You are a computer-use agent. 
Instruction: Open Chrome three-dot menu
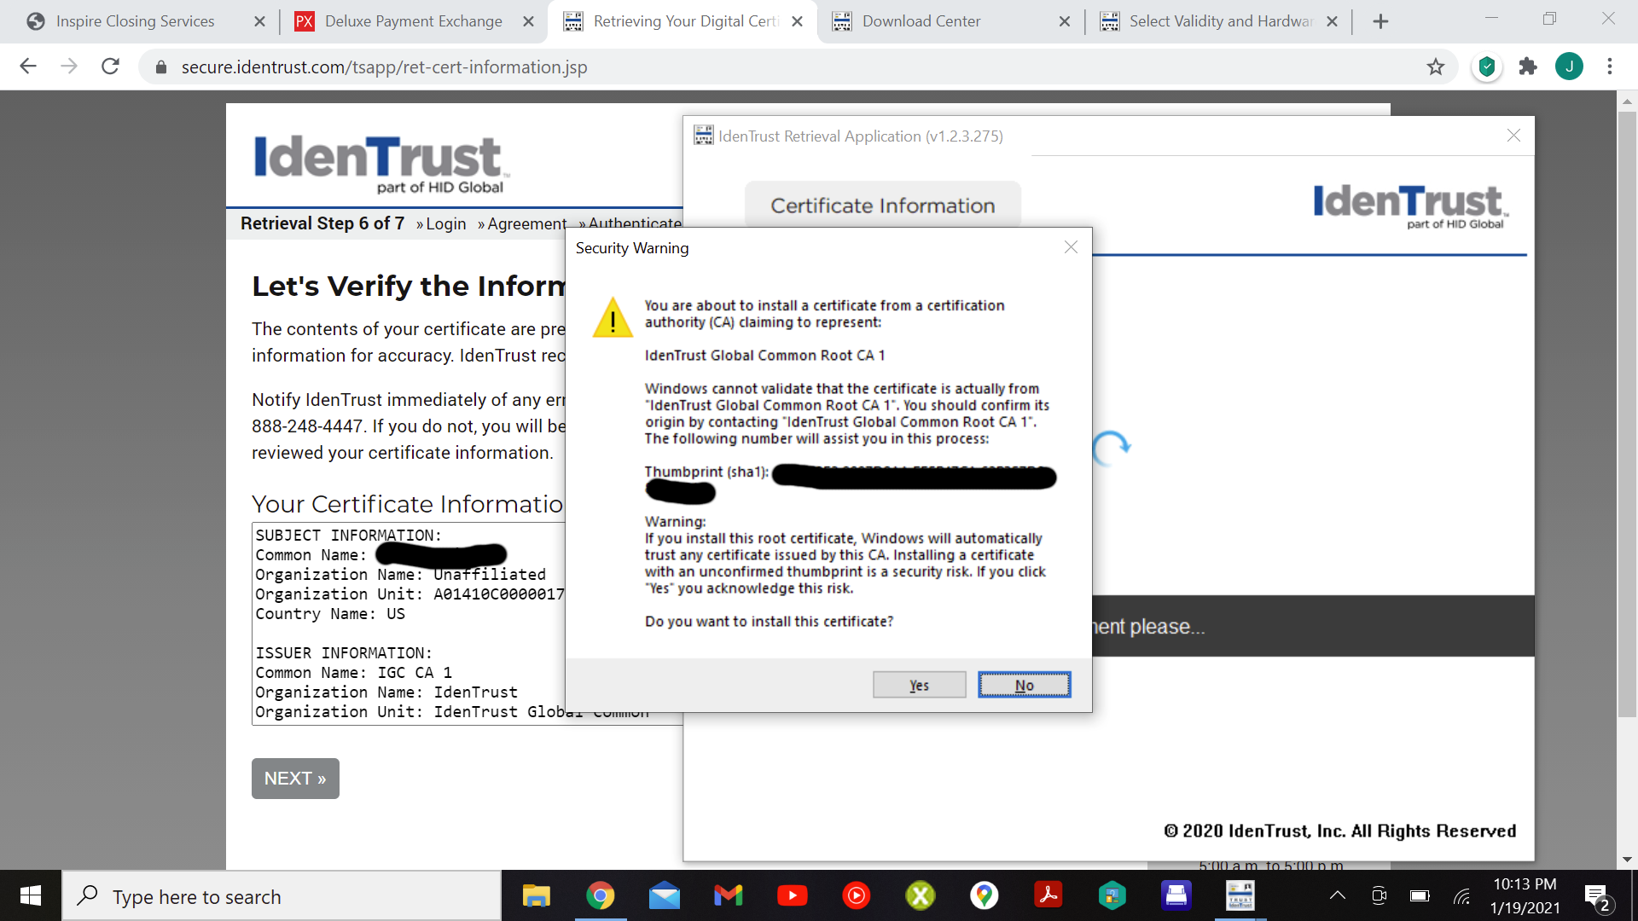point(1610,67)
